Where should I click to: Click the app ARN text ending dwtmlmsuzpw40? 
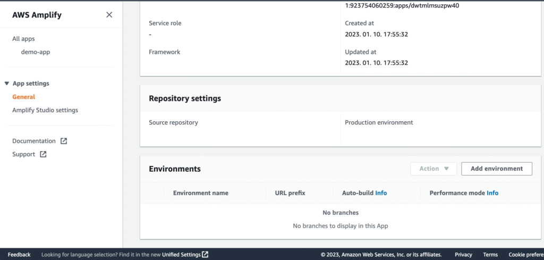(x=402, y=5)
